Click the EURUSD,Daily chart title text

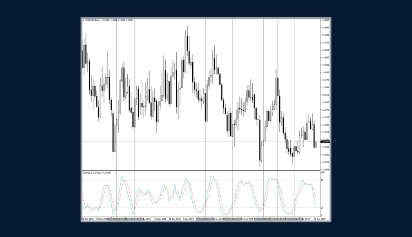(92, 20)
